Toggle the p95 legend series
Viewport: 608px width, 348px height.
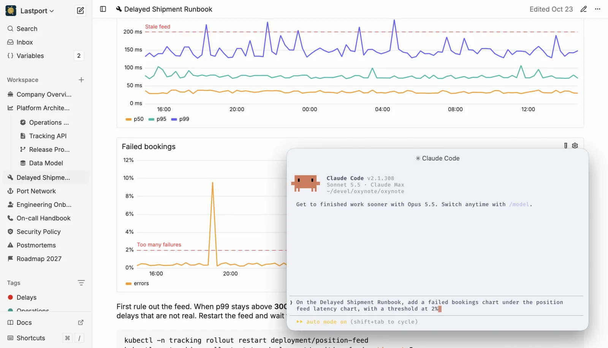point(157,119)
